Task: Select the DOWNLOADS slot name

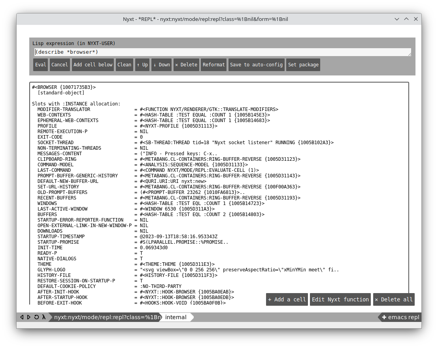Action: tap(50, 231)
